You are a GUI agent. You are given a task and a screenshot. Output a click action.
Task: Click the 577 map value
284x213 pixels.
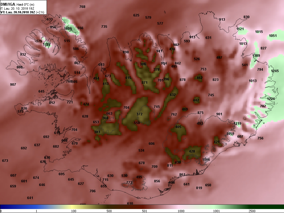click(160, 24)
